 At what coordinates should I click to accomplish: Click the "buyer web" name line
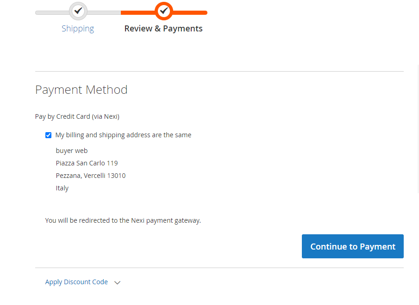click(x=72, y=151)
